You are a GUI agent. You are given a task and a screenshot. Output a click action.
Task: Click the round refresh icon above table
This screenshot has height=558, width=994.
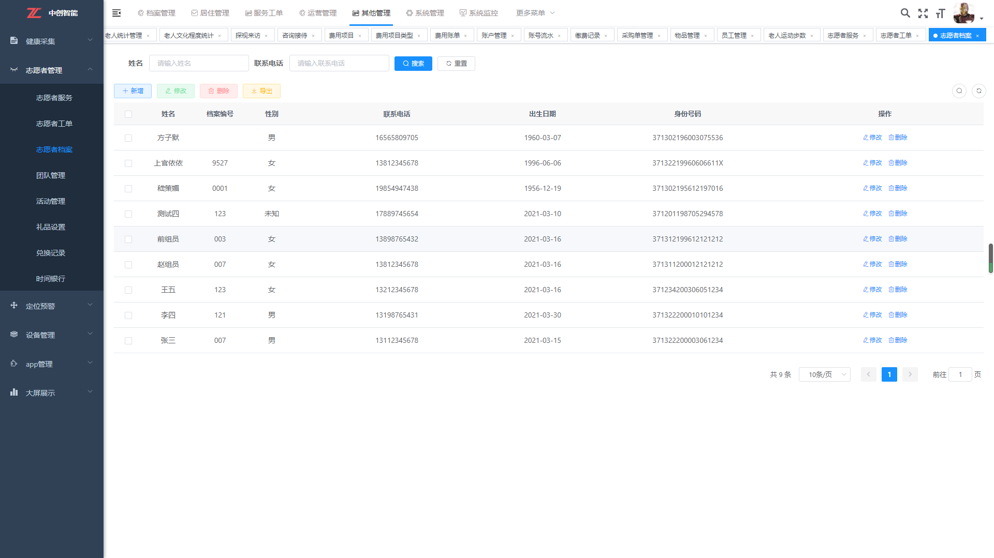tap(978, 91)
